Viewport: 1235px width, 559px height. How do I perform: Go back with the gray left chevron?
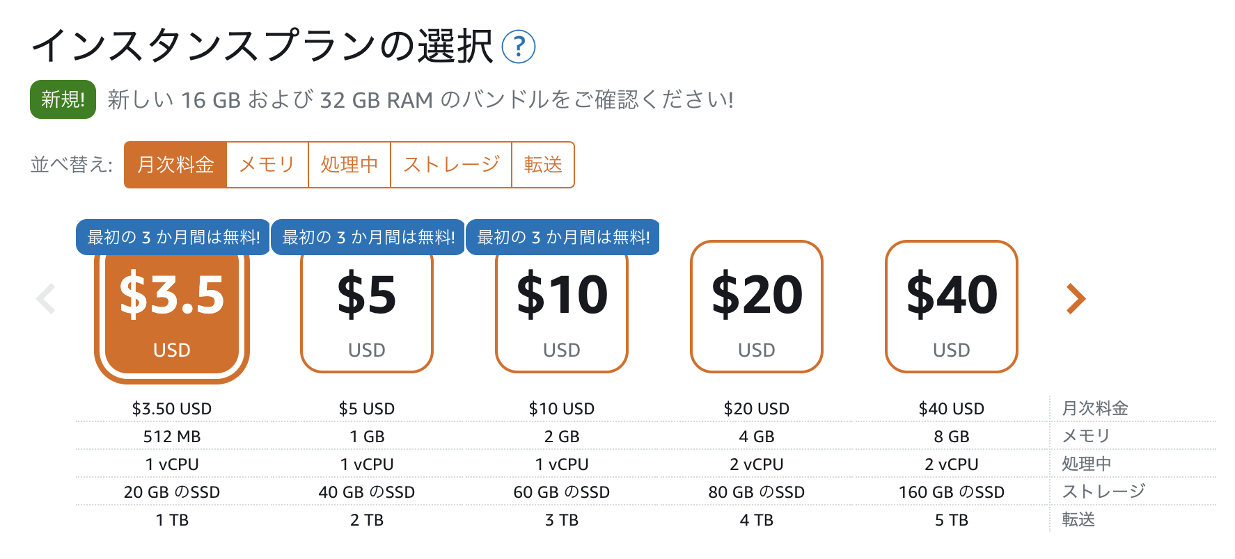pos(46,299)
